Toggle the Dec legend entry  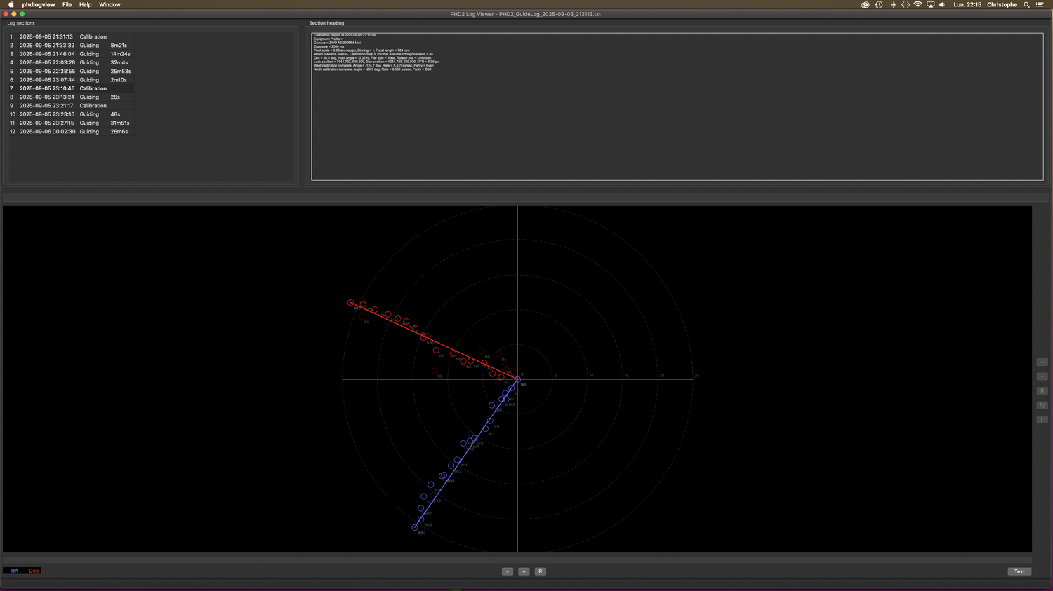32,571
